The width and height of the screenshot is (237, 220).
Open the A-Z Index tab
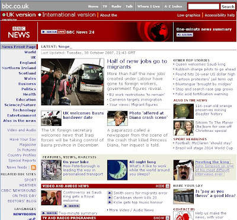coord(174,7)
